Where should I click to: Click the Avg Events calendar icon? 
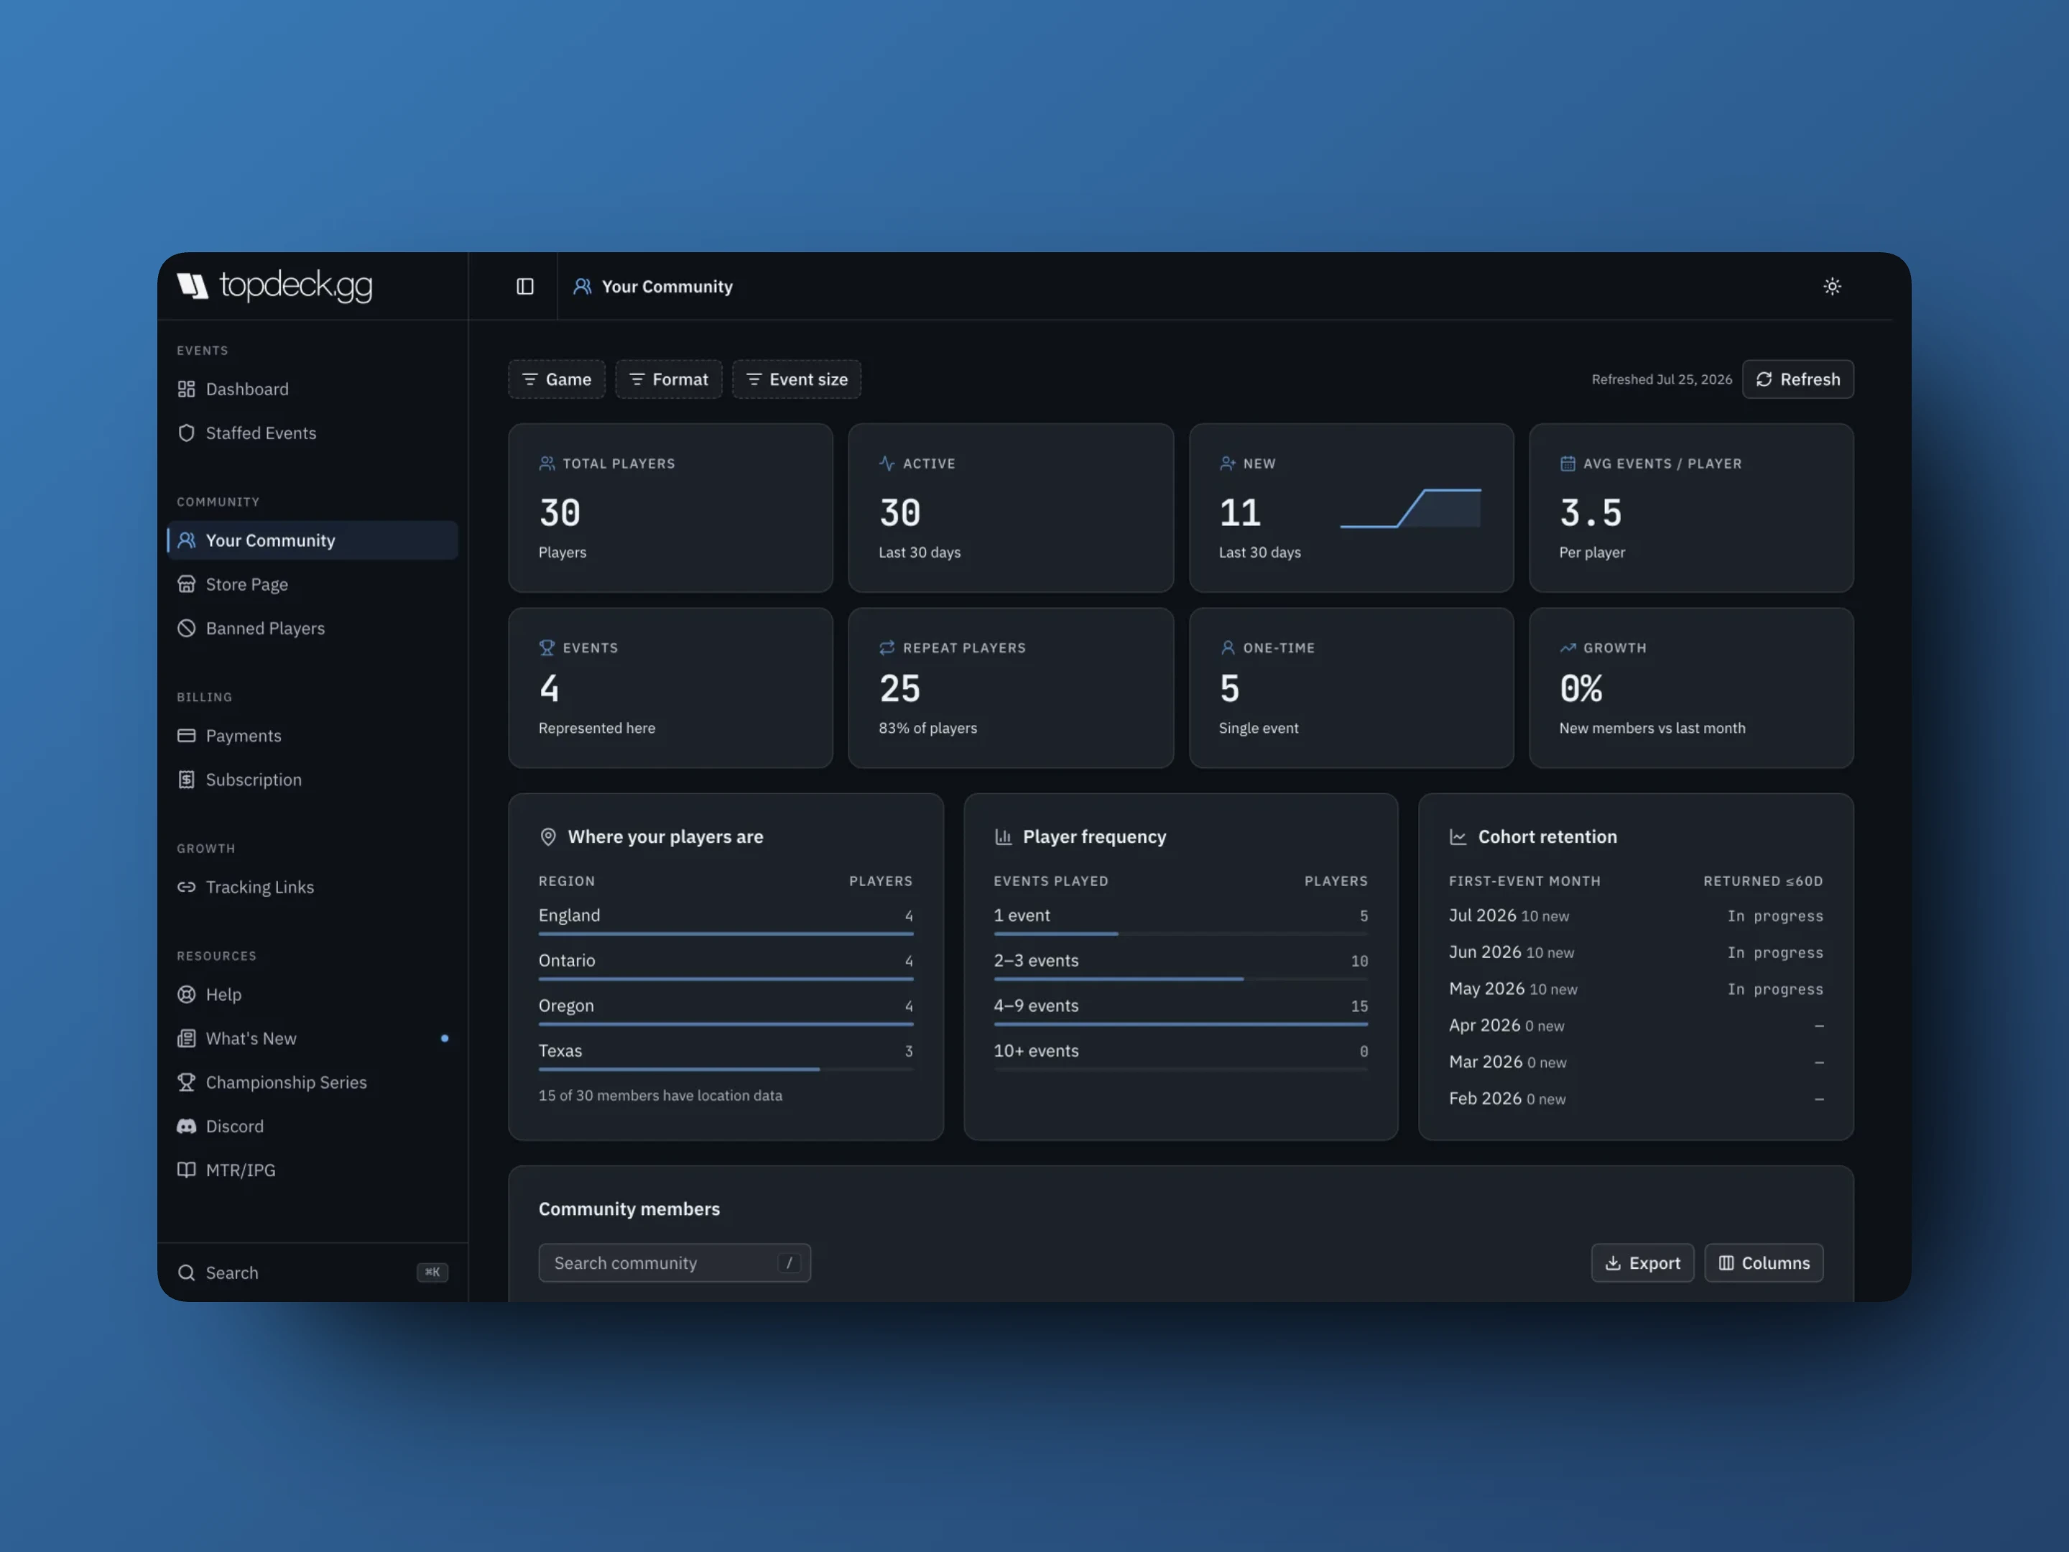[1568, 463]
